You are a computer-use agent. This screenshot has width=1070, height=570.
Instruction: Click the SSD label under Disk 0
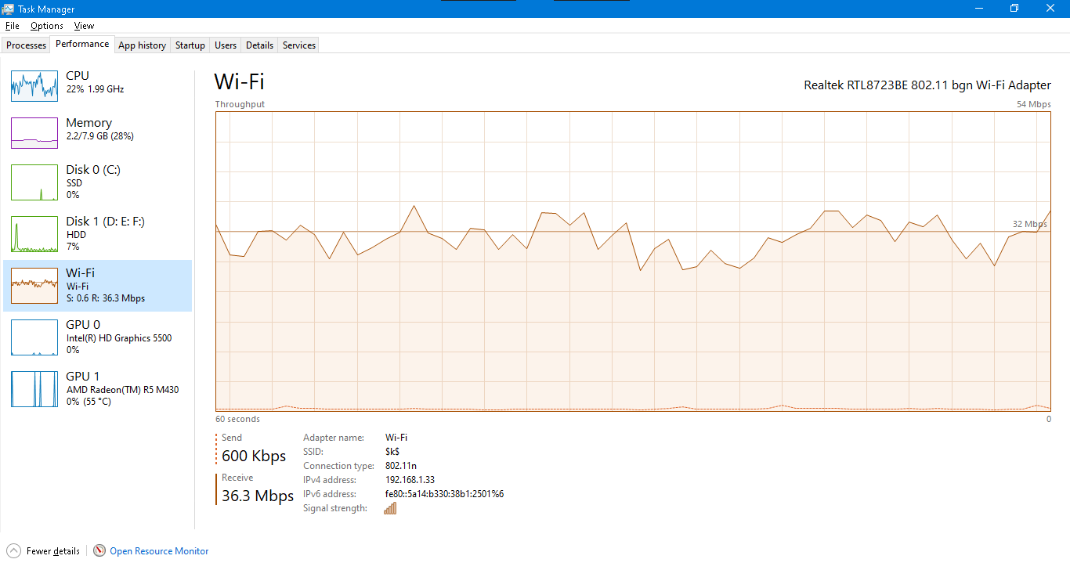click(x=74, y=183)
